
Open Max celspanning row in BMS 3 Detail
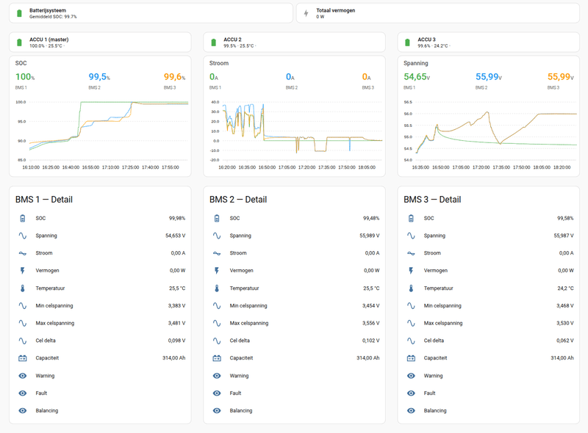pos(489,323)
